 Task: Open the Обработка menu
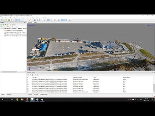click(x=16, y=18)
